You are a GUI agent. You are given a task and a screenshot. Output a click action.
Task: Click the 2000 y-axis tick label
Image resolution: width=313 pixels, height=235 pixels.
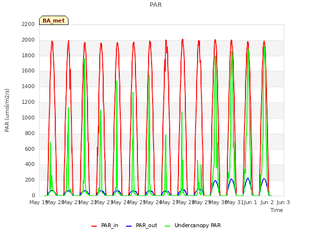(28, 40)
